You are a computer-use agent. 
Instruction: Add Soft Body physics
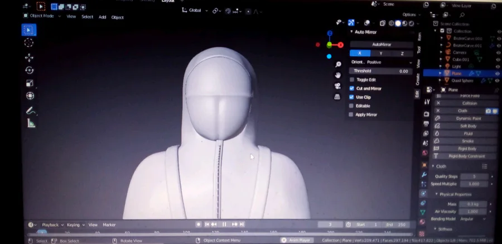point(465,126)
